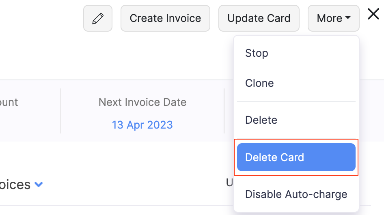Disable Auto-charge via the menu entry

click(296, 194)
